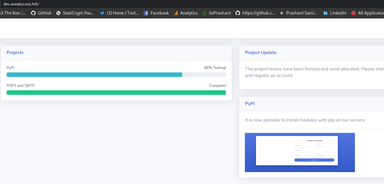Click the https://github.c... bookmark icon

coord(238,13)
